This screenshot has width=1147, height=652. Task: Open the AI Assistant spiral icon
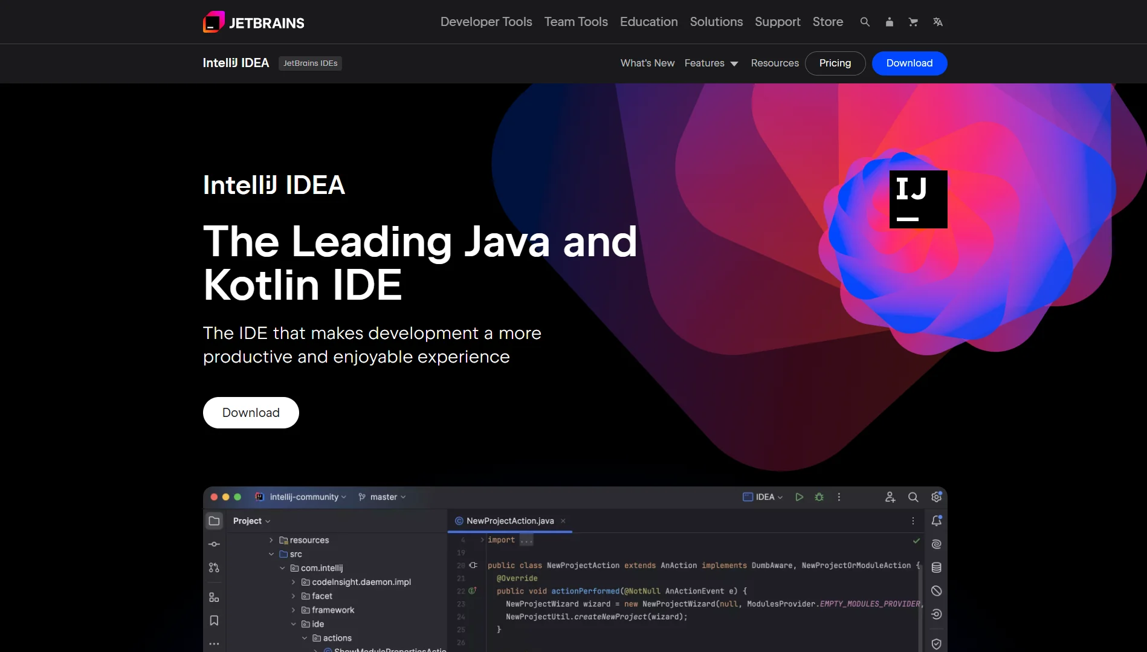[936, 544]
